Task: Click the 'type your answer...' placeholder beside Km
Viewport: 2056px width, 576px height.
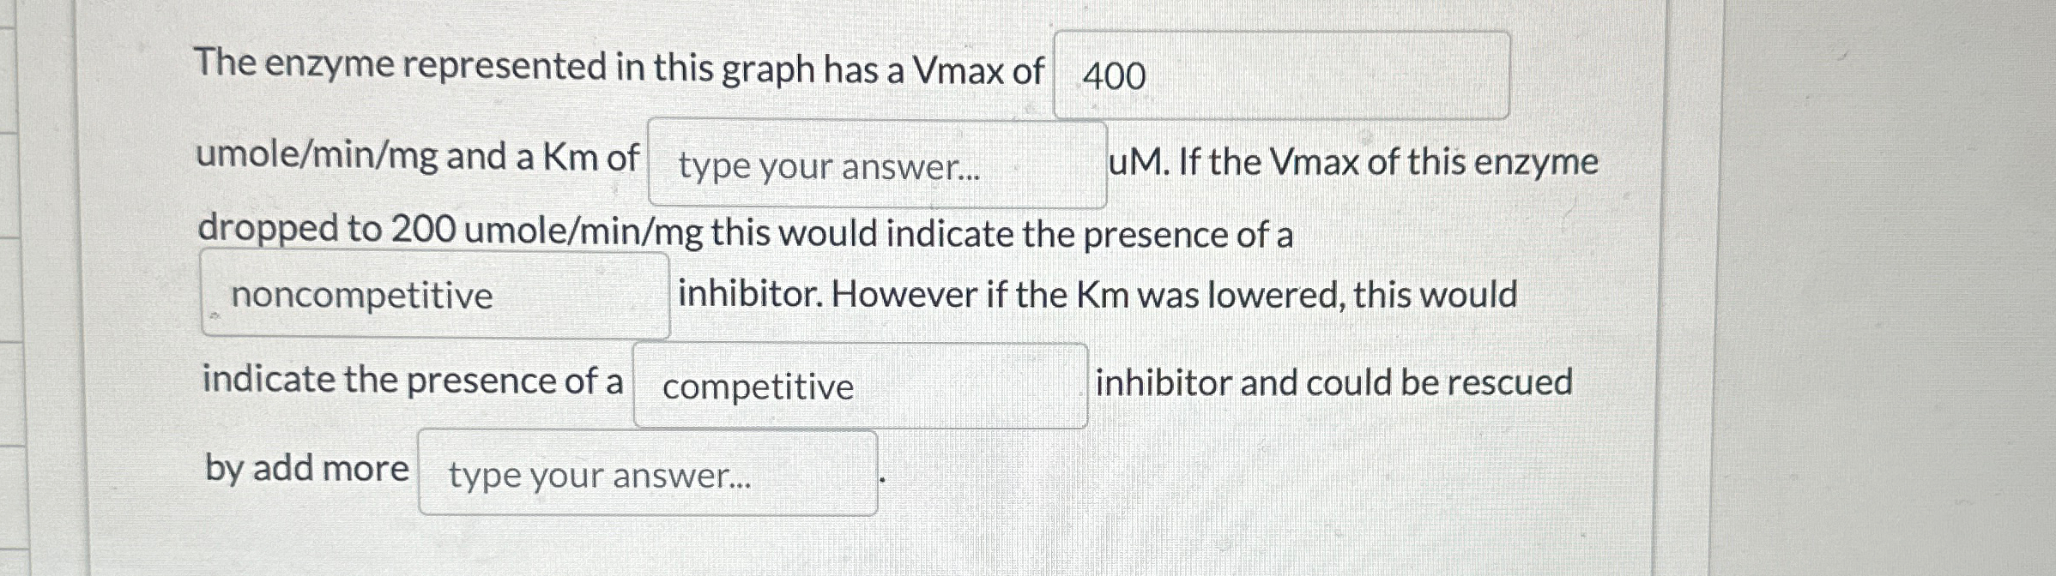Action: [x=829, y=166]
